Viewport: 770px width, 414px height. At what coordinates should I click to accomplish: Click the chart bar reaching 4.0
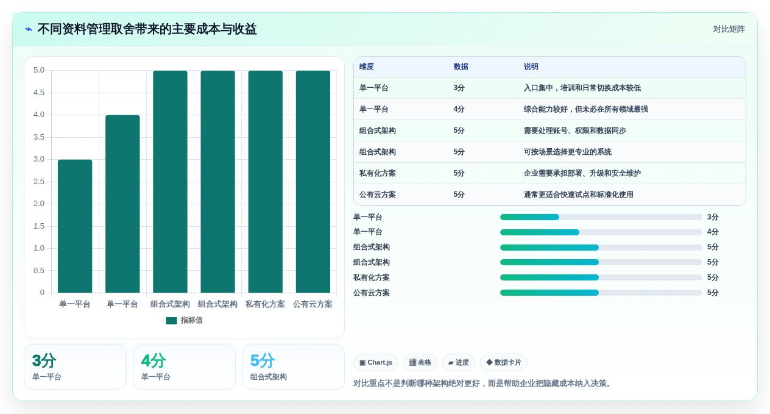(122, 204)
